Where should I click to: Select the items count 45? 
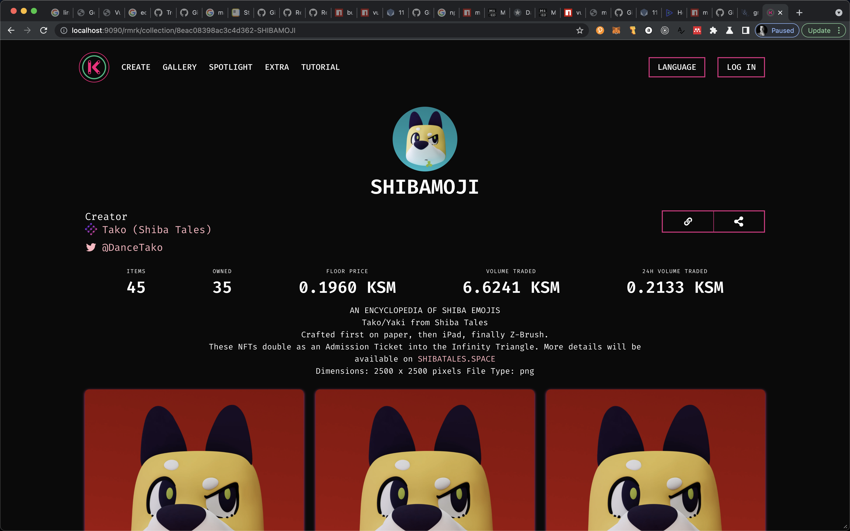[x=136, y=287]
